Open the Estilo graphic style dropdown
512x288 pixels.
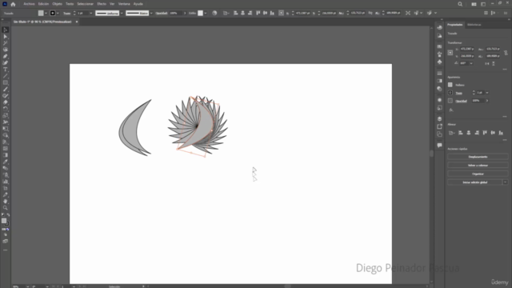click(x=206, y=13)
